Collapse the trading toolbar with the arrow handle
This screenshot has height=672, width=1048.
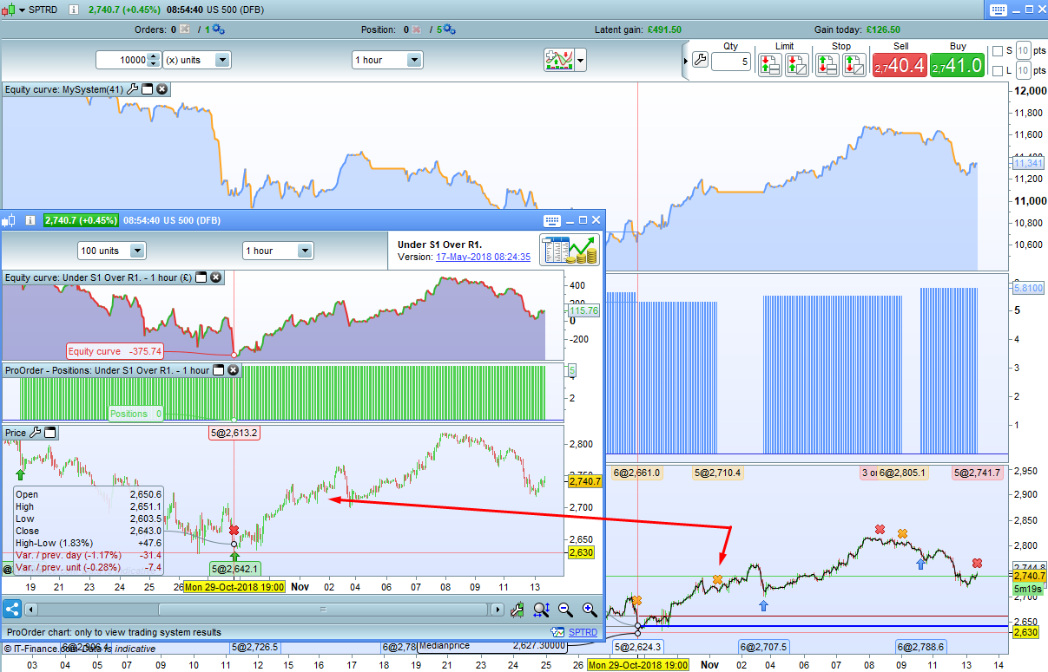[x=685, y=61]
